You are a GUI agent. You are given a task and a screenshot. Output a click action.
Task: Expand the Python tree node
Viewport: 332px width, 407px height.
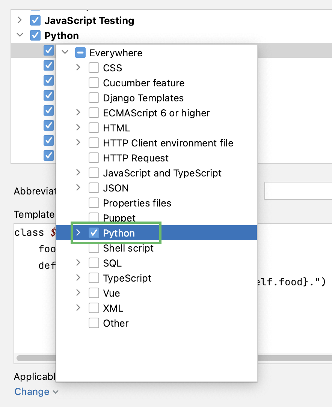tap(78, 233)
